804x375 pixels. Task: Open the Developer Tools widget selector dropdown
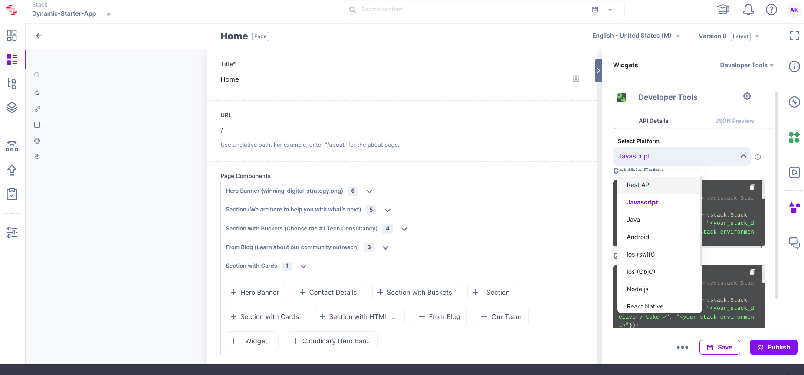pos(747,65)
